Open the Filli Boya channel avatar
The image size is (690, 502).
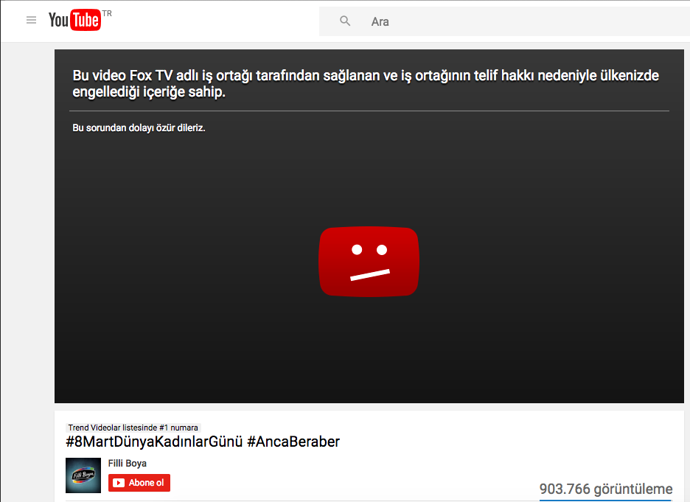click(x=83, y=475)
